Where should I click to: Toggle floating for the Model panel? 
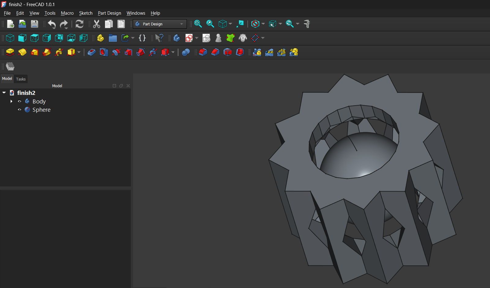point(121,86)
